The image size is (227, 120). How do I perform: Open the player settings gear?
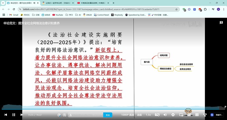173,115
